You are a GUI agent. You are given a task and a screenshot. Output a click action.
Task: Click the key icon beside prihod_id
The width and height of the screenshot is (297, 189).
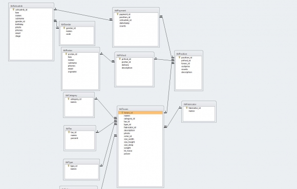120,59
